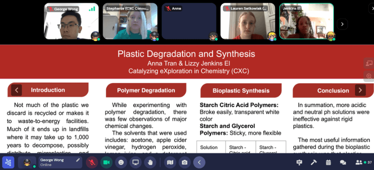The height and width of the screenshot is (170, 374).
Task: Open the Gather main menu logo
Action: (8, 163)
